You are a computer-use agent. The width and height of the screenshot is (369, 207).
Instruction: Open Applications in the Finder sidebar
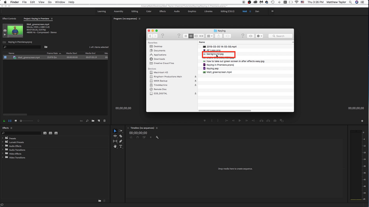pyautogui.click(x=160, y=55)
